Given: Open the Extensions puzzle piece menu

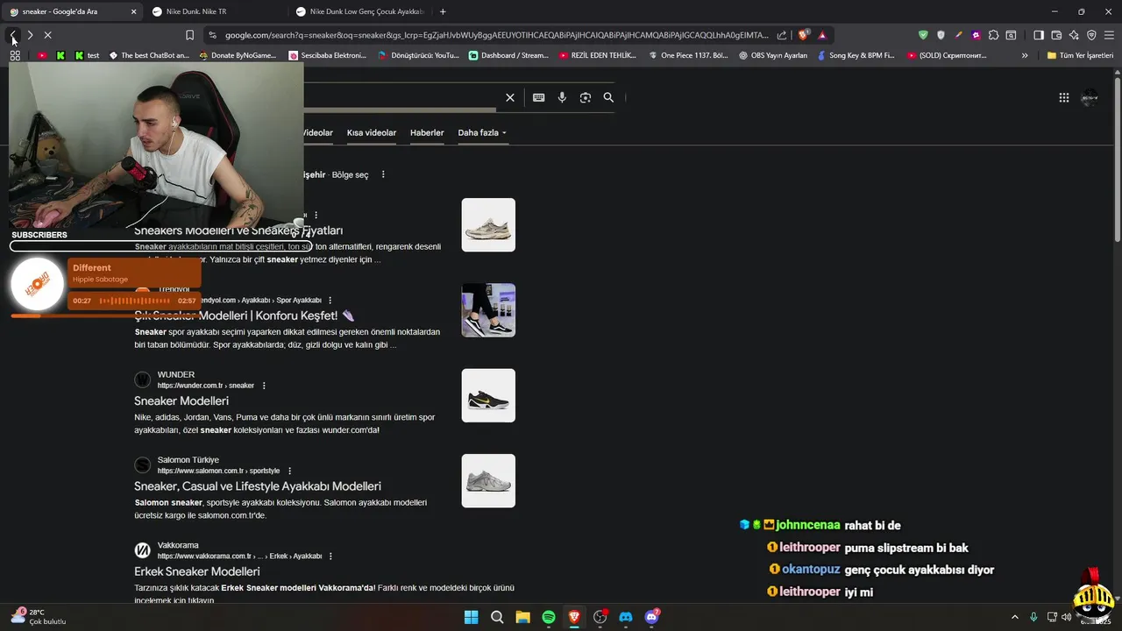Looking at the screenshot, I should pyautogui.click(x=993, y=35).
